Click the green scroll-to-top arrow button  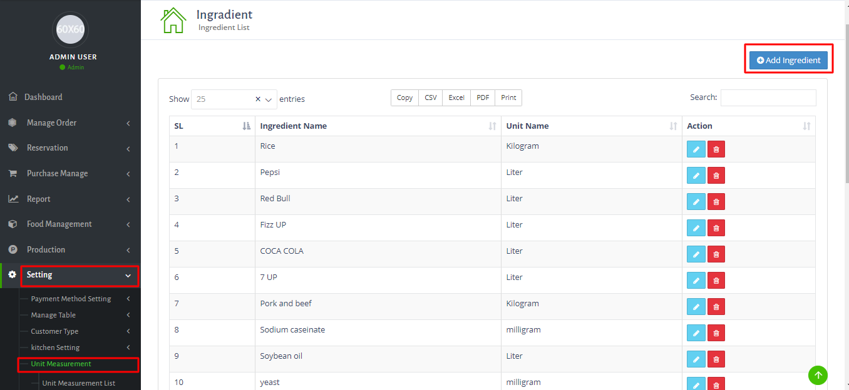[x=818, y=375]
